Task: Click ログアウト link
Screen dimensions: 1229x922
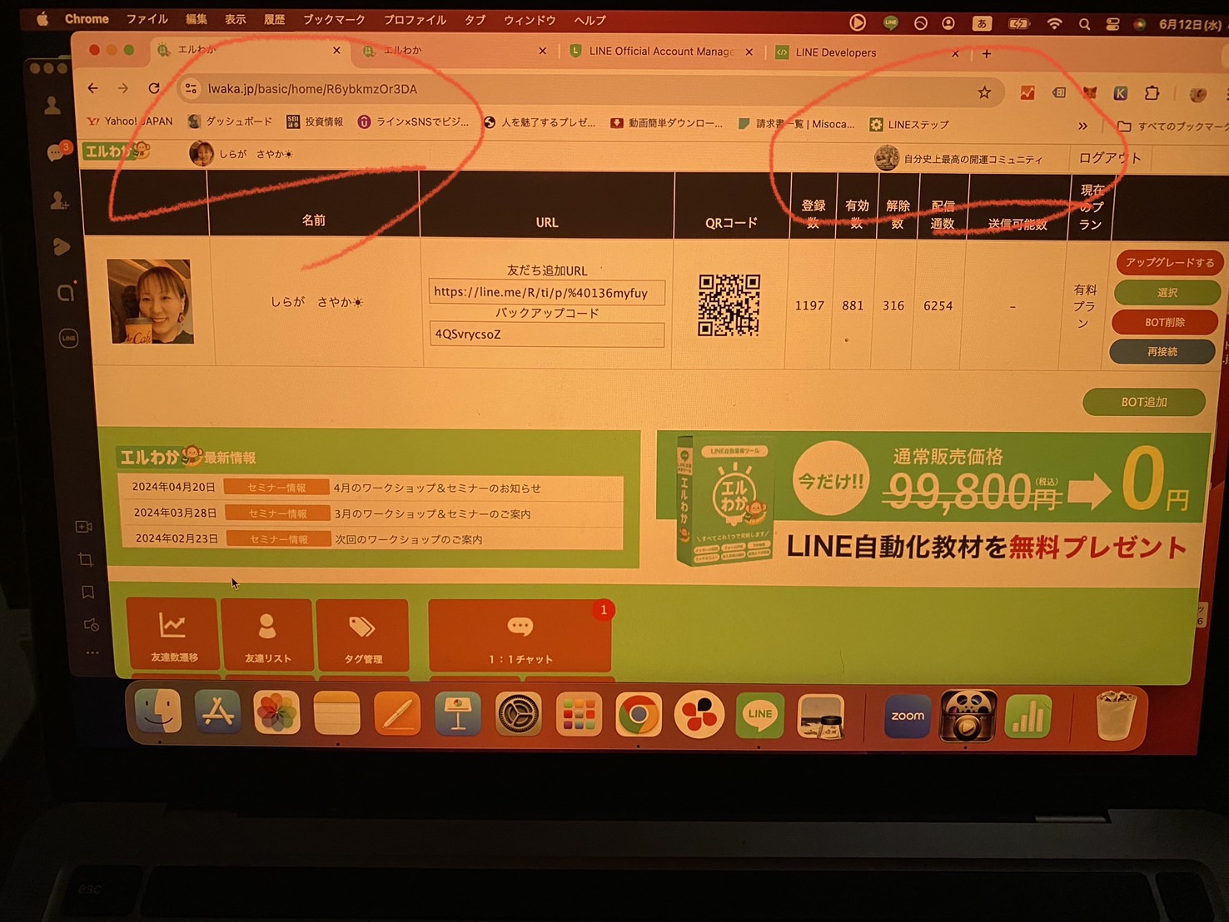Action: (1110, 158)
